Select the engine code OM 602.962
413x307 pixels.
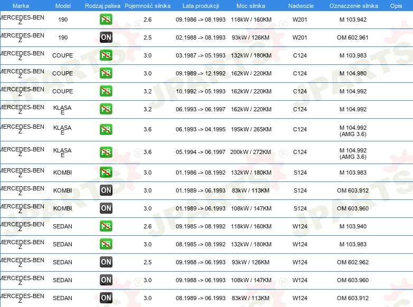[x=353, y=262]
